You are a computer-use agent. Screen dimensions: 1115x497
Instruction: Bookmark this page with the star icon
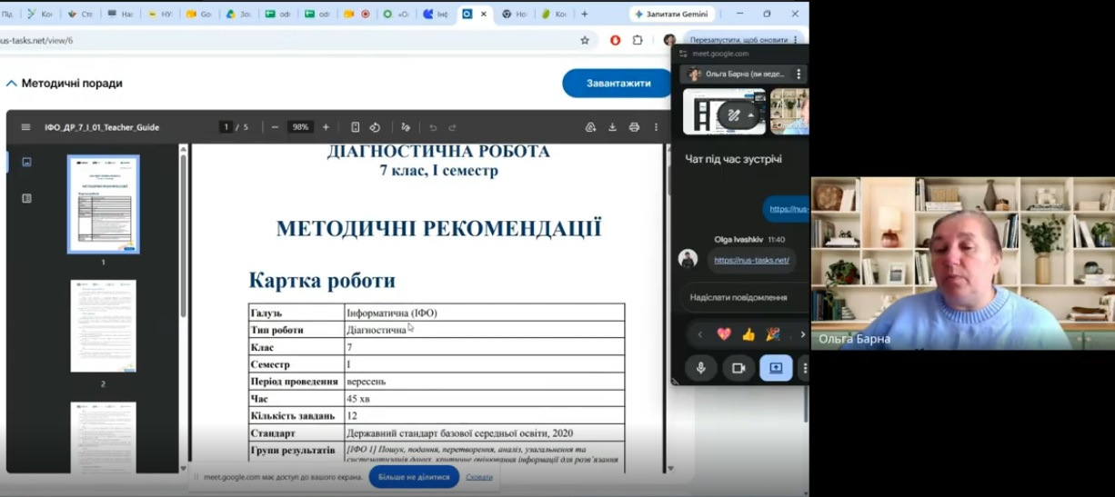[585, 40]
